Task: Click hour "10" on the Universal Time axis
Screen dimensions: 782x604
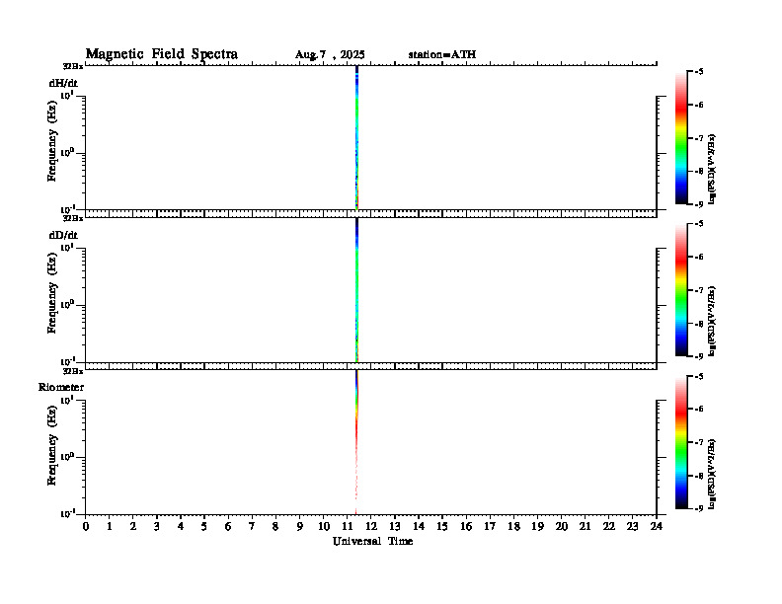Action: pos(324,526)
